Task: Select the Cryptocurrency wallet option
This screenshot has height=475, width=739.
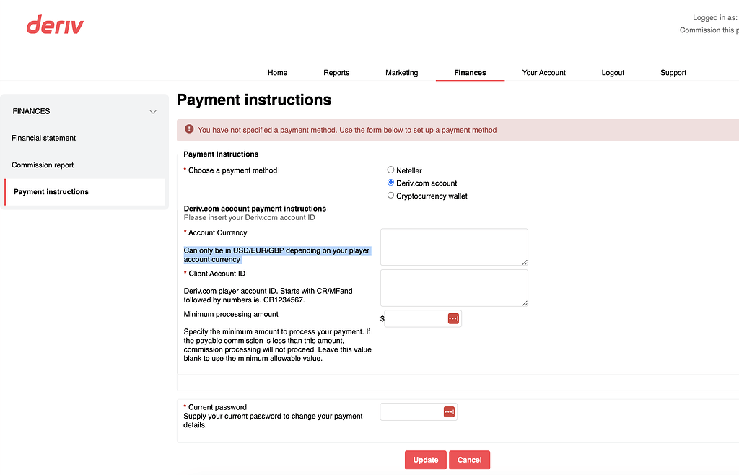Action: pyautogui.click(x=390, y=195)
